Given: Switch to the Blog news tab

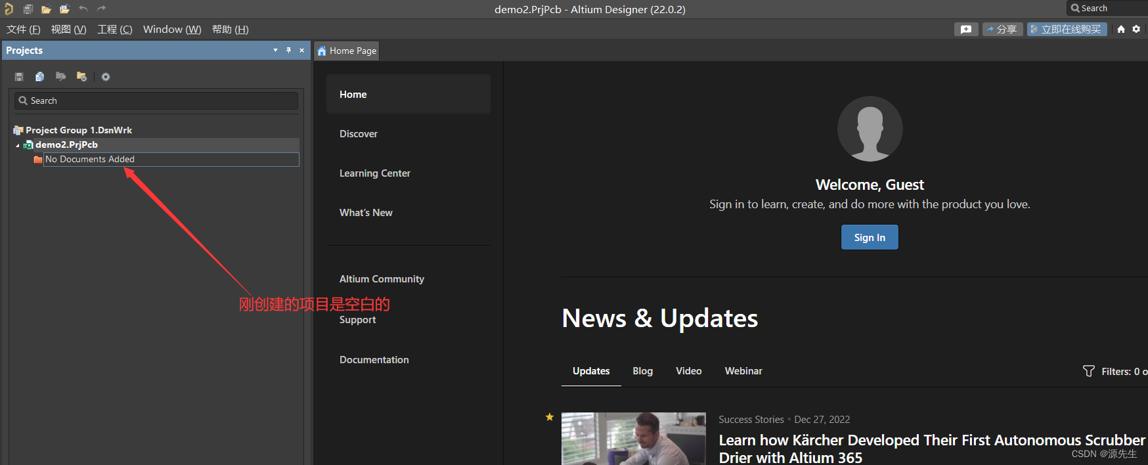Looking at the screenshot, I should 643,371.
